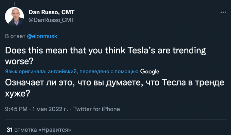
Task: Click 'переведено с помощью' translation note
Action: pos(109,72)
